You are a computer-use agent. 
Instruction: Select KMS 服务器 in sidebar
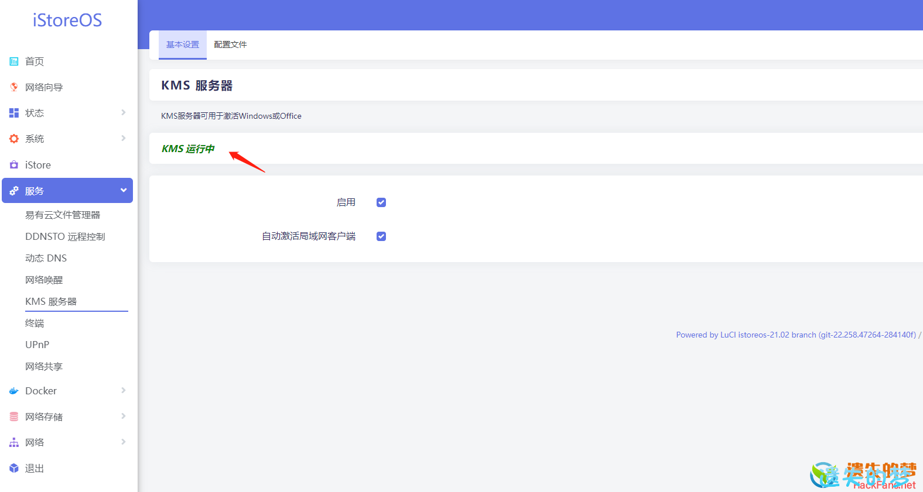click(x=51, y=301)
